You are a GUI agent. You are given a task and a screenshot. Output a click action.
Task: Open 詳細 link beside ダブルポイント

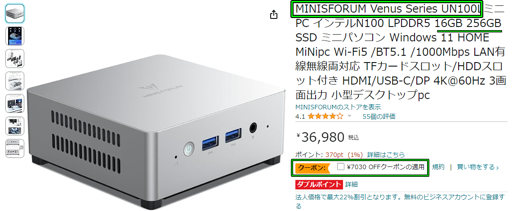pyautogui.click(x=352, y=184)
